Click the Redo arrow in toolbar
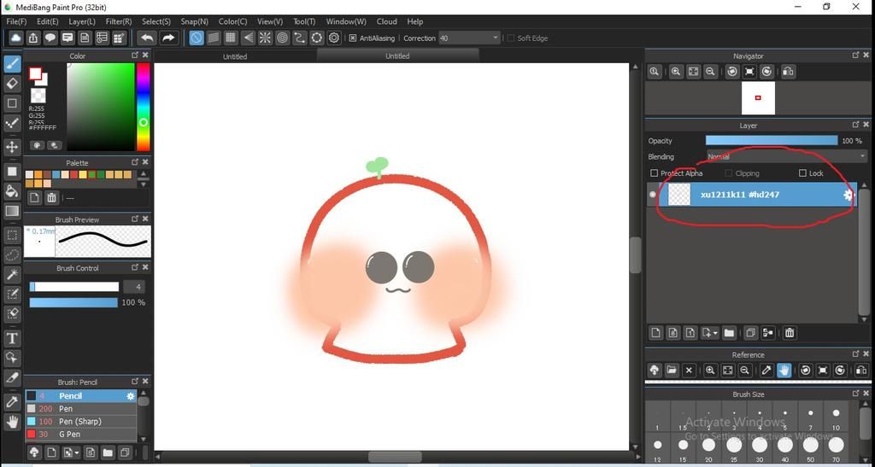This screenshot has height=467, width=875. 167,38
